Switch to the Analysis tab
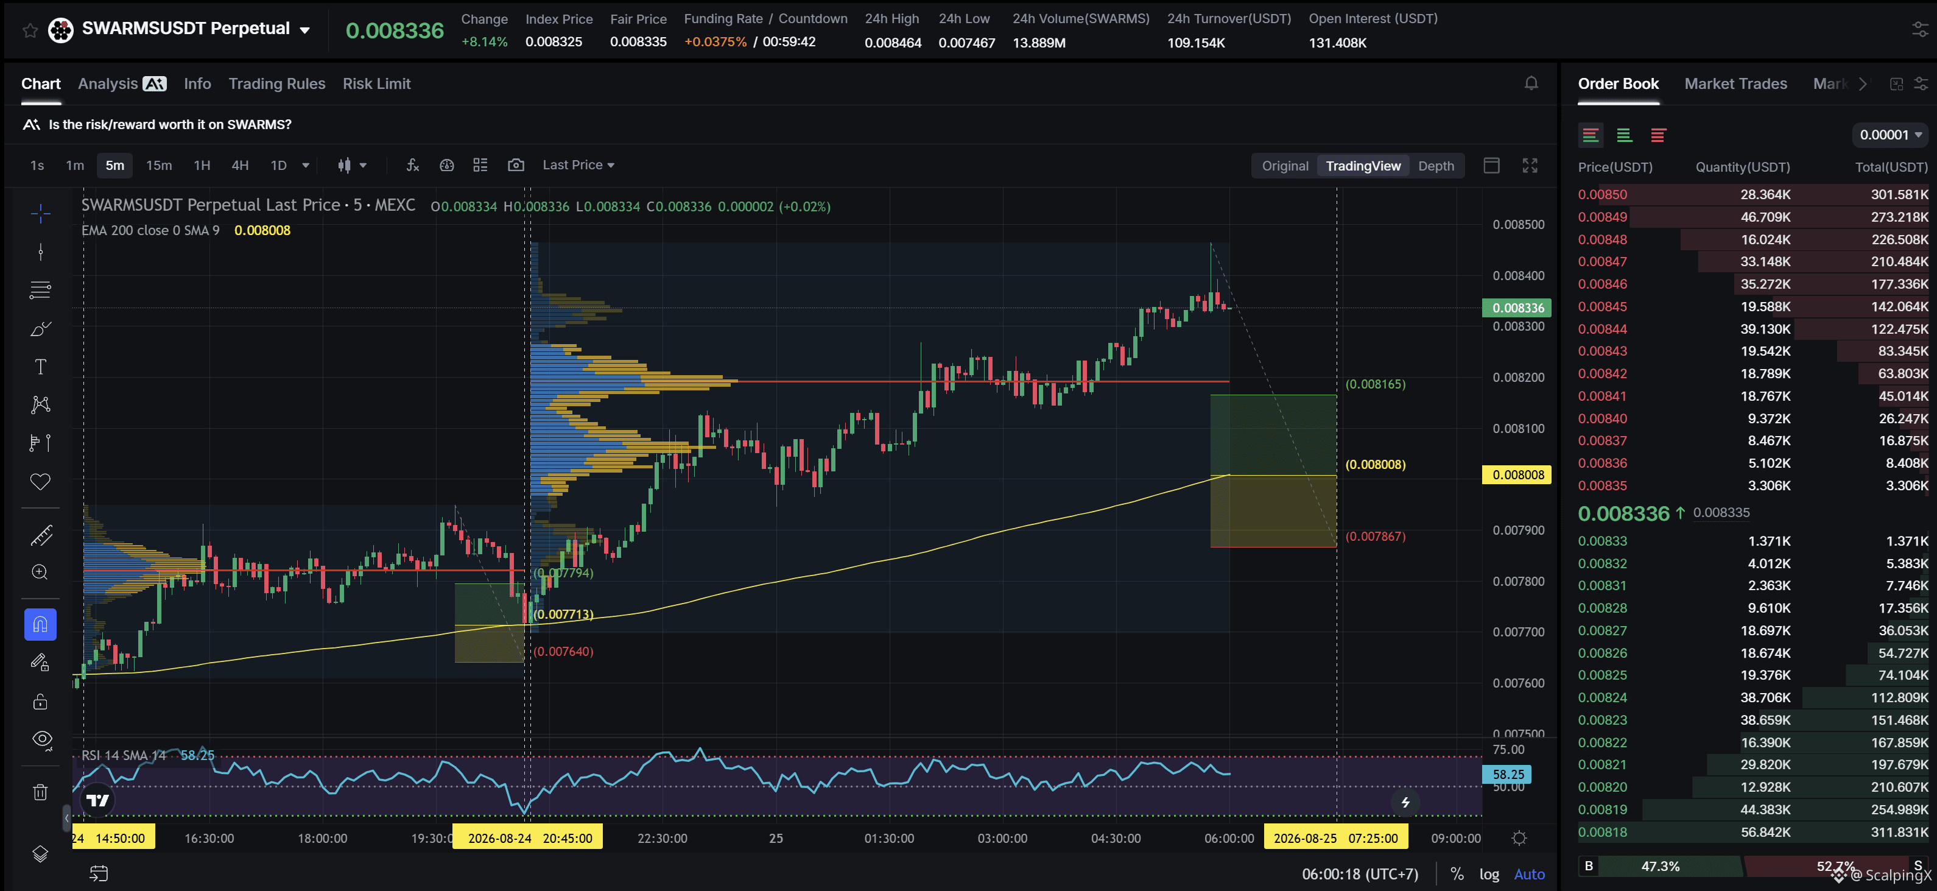 coord(122,83)
